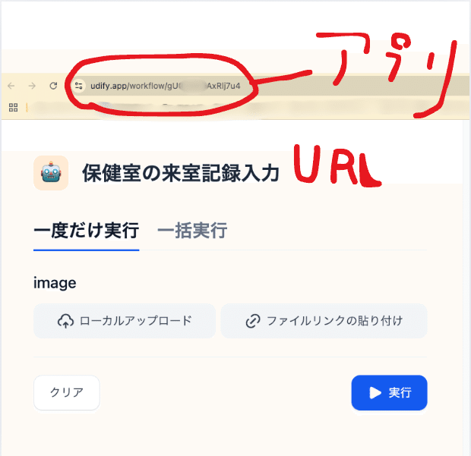Switch to the 一括実行 tab

(192, 231)
